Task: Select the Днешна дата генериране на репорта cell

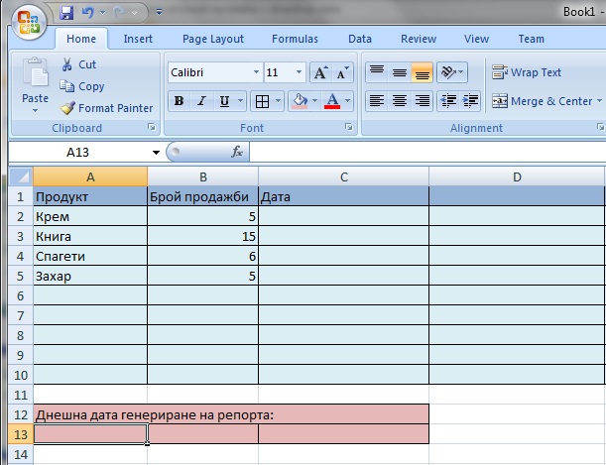Action: point(231,414)
